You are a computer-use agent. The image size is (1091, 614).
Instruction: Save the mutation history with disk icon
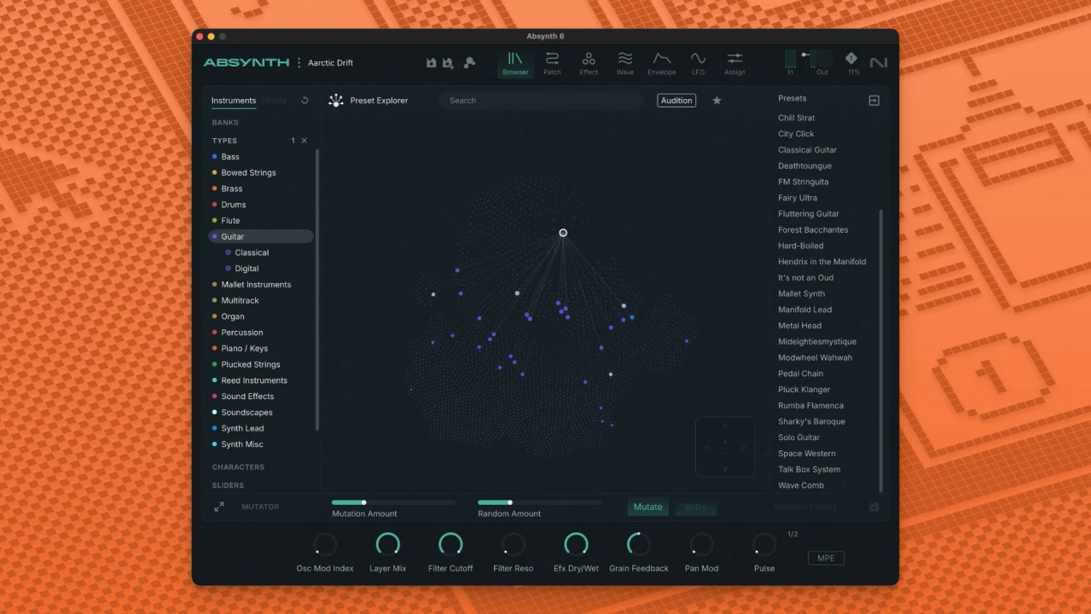874,507
